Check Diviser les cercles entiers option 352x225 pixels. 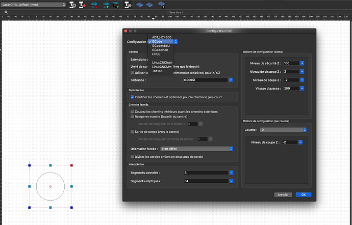coord(132,157)
